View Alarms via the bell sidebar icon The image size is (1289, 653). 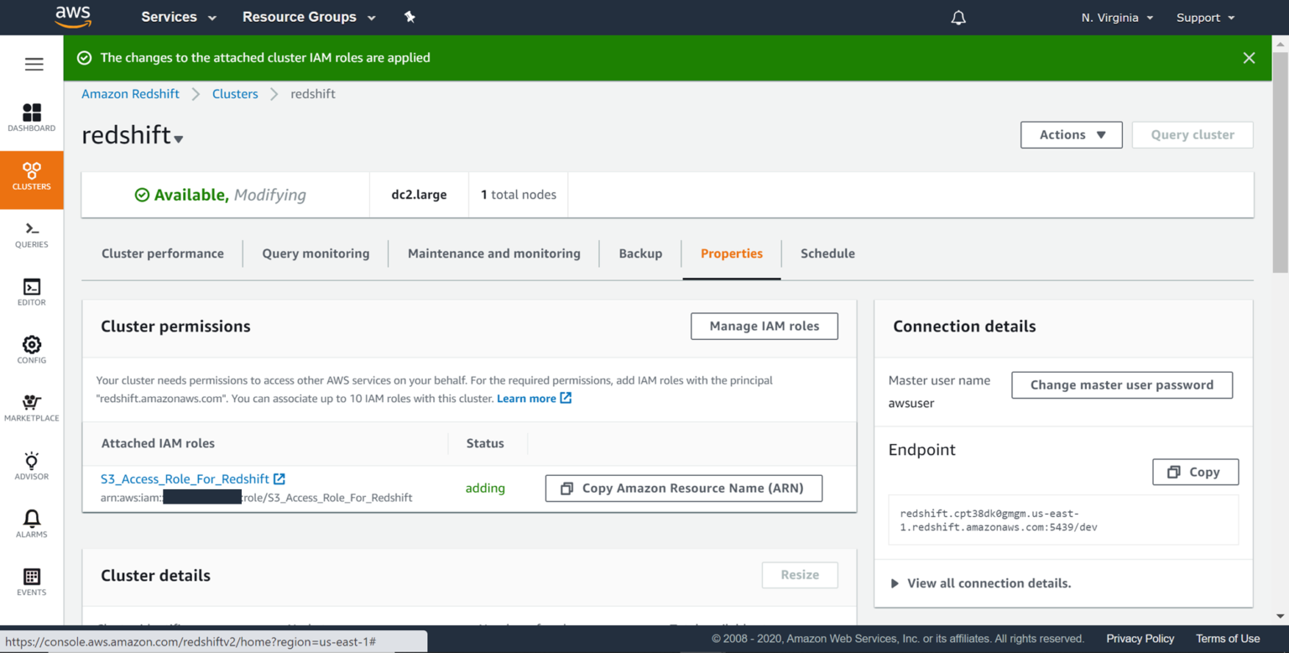31,522
